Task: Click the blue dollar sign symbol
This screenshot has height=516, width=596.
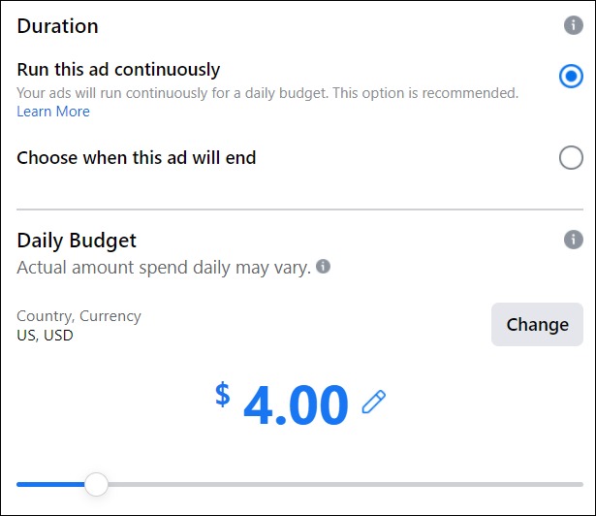Action: click(223, 394)
